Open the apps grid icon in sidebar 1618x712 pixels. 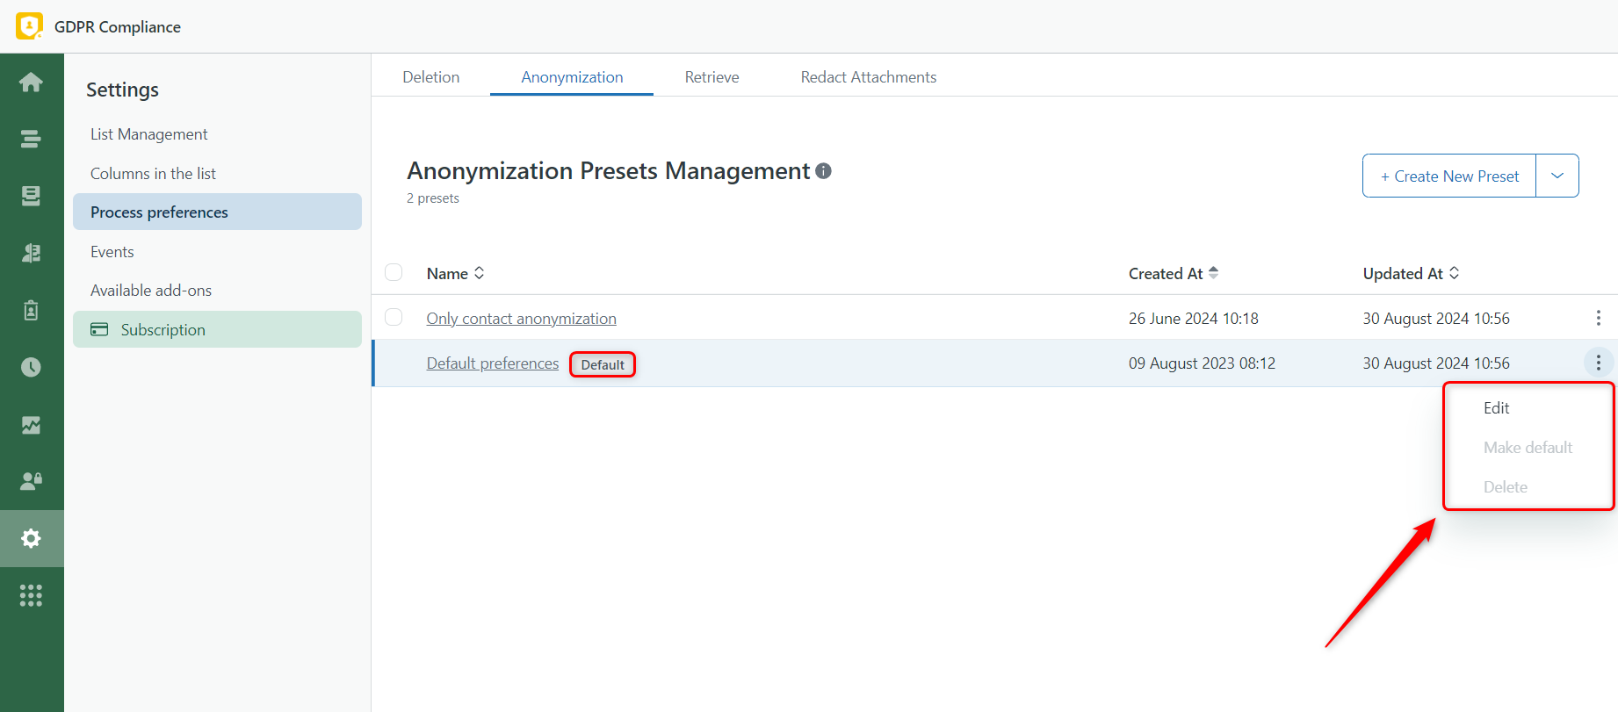point(31,596)
